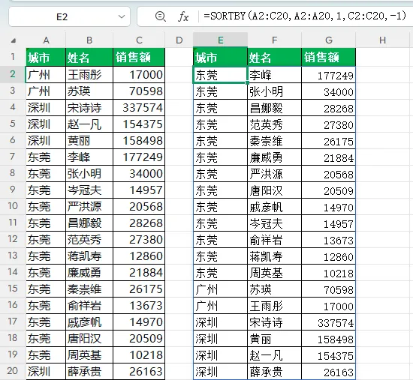413x380 pixels.
Task: Select column E header
Action: coord(221,40)
